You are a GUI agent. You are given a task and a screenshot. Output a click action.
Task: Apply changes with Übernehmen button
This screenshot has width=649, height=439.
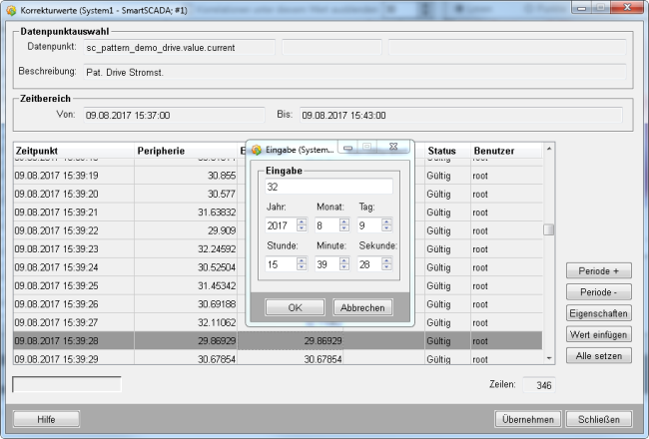click(x=527, y=419)
